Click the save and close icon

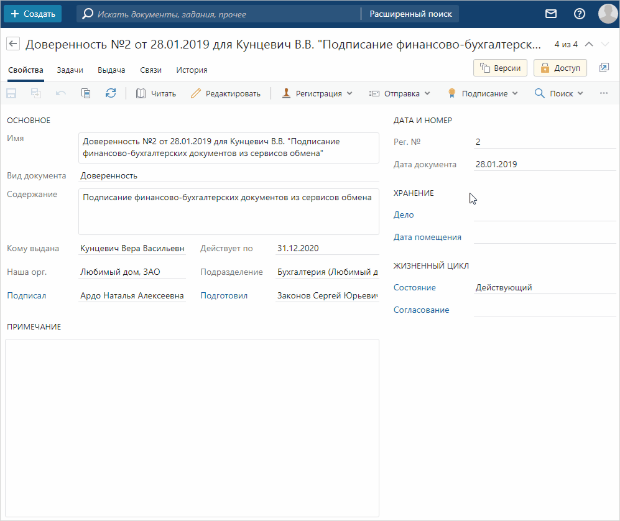click(x=36, y=94)
